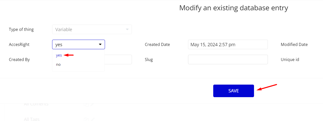Viewport: 323px width, 121px height.
Task: Focus the empty Slug input field
Action: (x=228, y=59)
